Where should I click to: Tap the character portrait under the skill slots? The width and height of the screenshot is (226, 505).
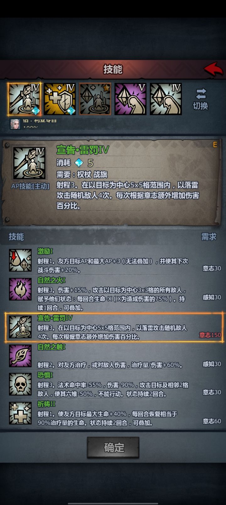tap(15, 123)
